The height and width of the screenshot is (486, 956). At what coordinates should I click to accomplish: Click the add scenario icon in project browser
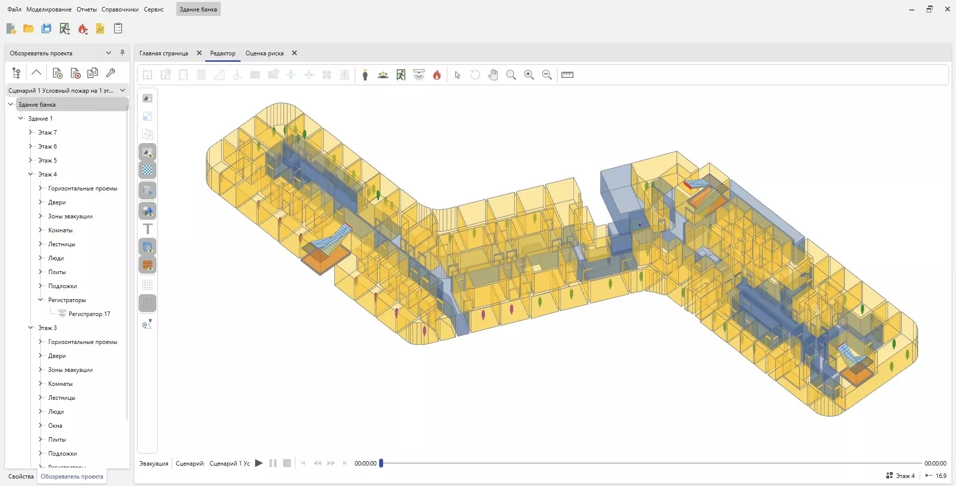(x=57, y=73)
